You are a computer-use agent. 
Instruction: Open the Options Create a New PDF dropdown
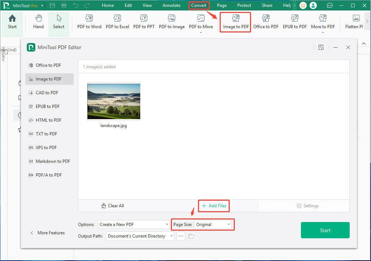click(x=134, y=224)
